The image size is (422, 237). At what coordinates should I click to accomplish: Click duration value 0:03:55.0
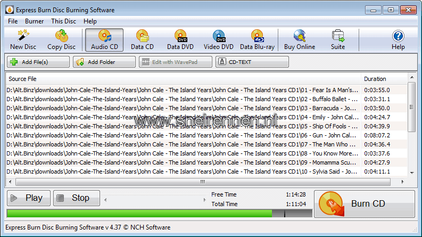click(x=377, y=90)
